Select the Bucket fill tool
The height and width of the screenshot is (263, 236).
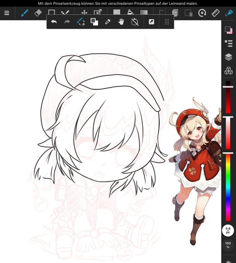130,12
